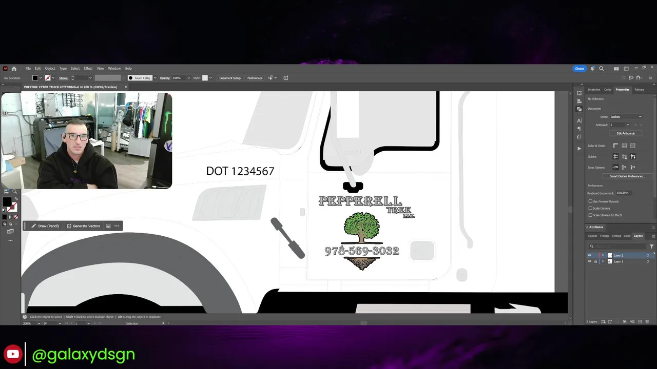This screenshot has height=369, width=657.
Task: Switch to the Swatches tab
Action: (593, 90)
